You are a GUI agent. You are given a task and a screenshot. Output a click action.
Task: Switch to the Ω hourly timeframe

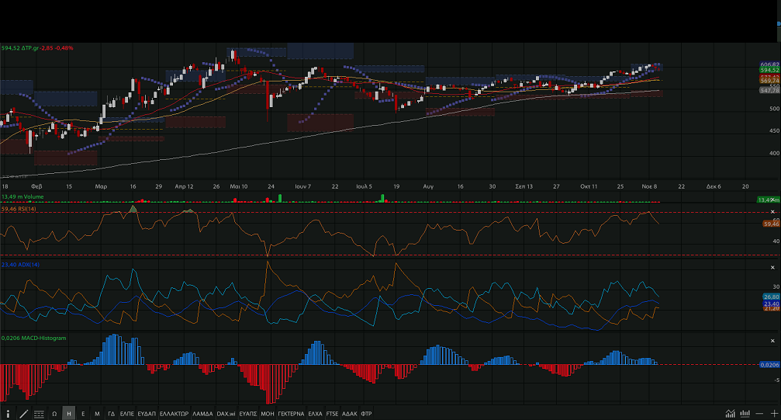pyautogui.click(x=54, y=414)
